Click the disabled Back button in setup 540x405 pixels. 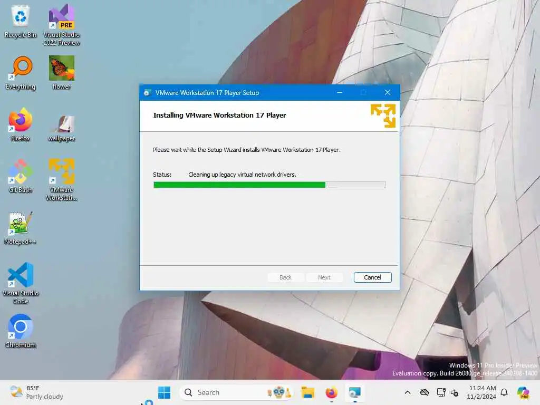pos(285,277)
